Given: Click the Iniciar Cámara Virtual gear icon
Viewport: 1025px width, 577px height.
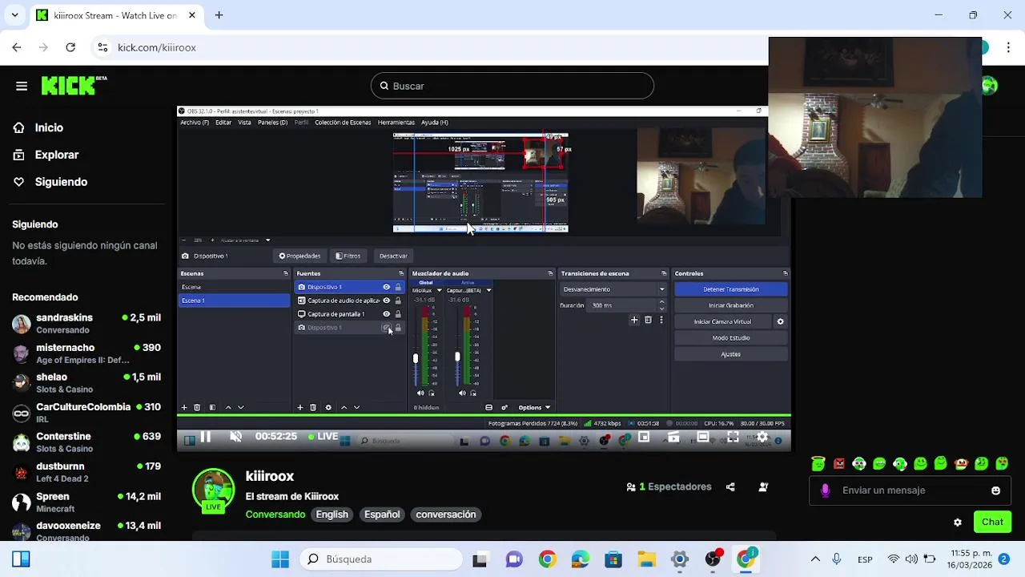Looking at the screenshot, I should (780, 321).
